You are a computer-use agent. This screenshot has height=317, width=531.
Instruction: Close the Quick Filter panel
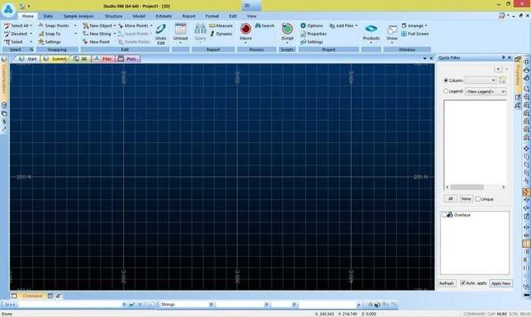click(509, 58)
